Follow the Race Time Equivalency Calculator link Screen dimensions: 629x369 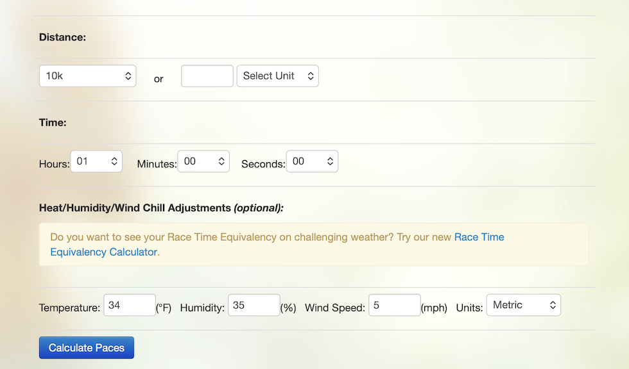pyautogui.click(x=277, y=245)
